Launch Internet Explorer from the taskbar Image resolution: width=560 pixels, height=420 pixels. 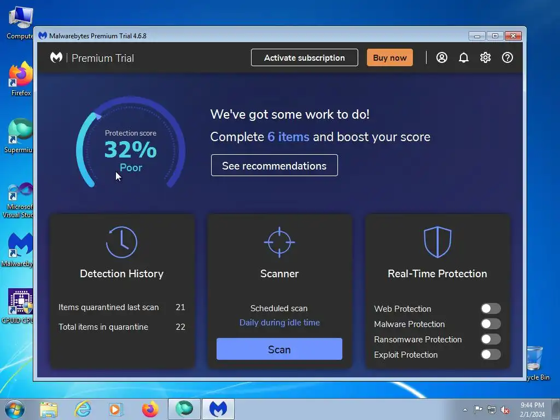tap(83, 409)
